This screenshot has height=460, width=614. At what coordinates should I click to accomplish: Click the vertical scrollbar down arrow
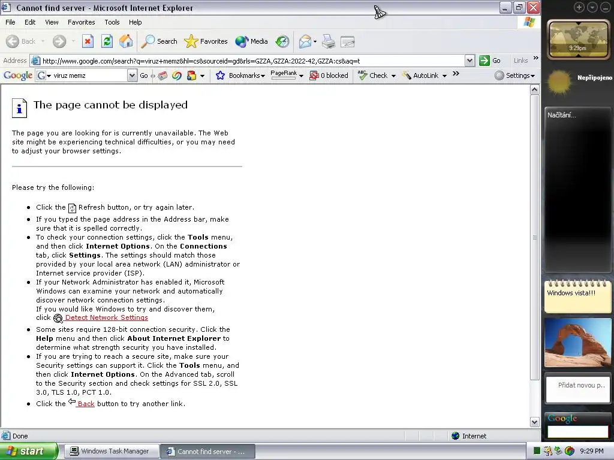tap(534, 422)
